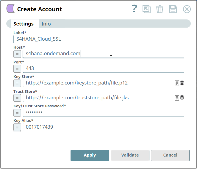Click the Apply button
The width and height of the screenshot is (197, 169).
tap(90, 155)
